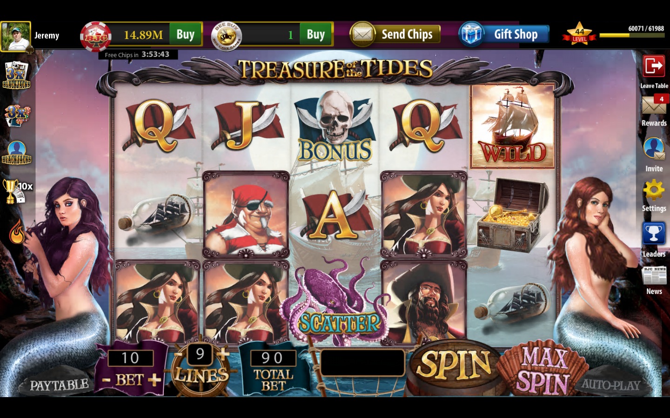Increase lines with the plus button
This screenshot has height=418, width=670.
(224, 354)
